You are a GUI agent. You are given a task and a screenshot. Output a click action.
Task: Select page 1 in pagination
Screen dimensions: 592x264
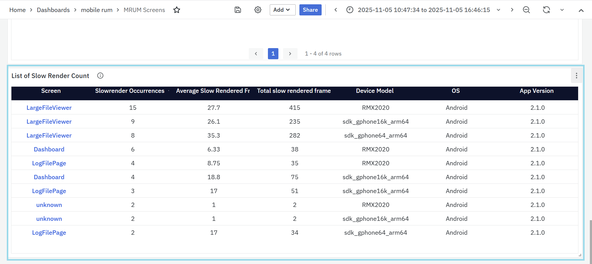(273, 54)
